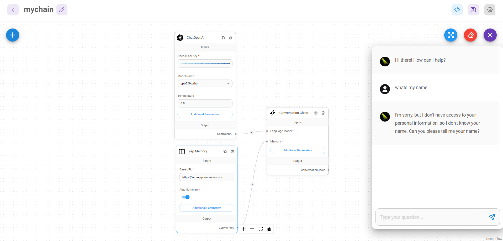The image size is (503, 241).
Task: Toggle the canvas interactivity lock
Action: [x=269, y=229]
